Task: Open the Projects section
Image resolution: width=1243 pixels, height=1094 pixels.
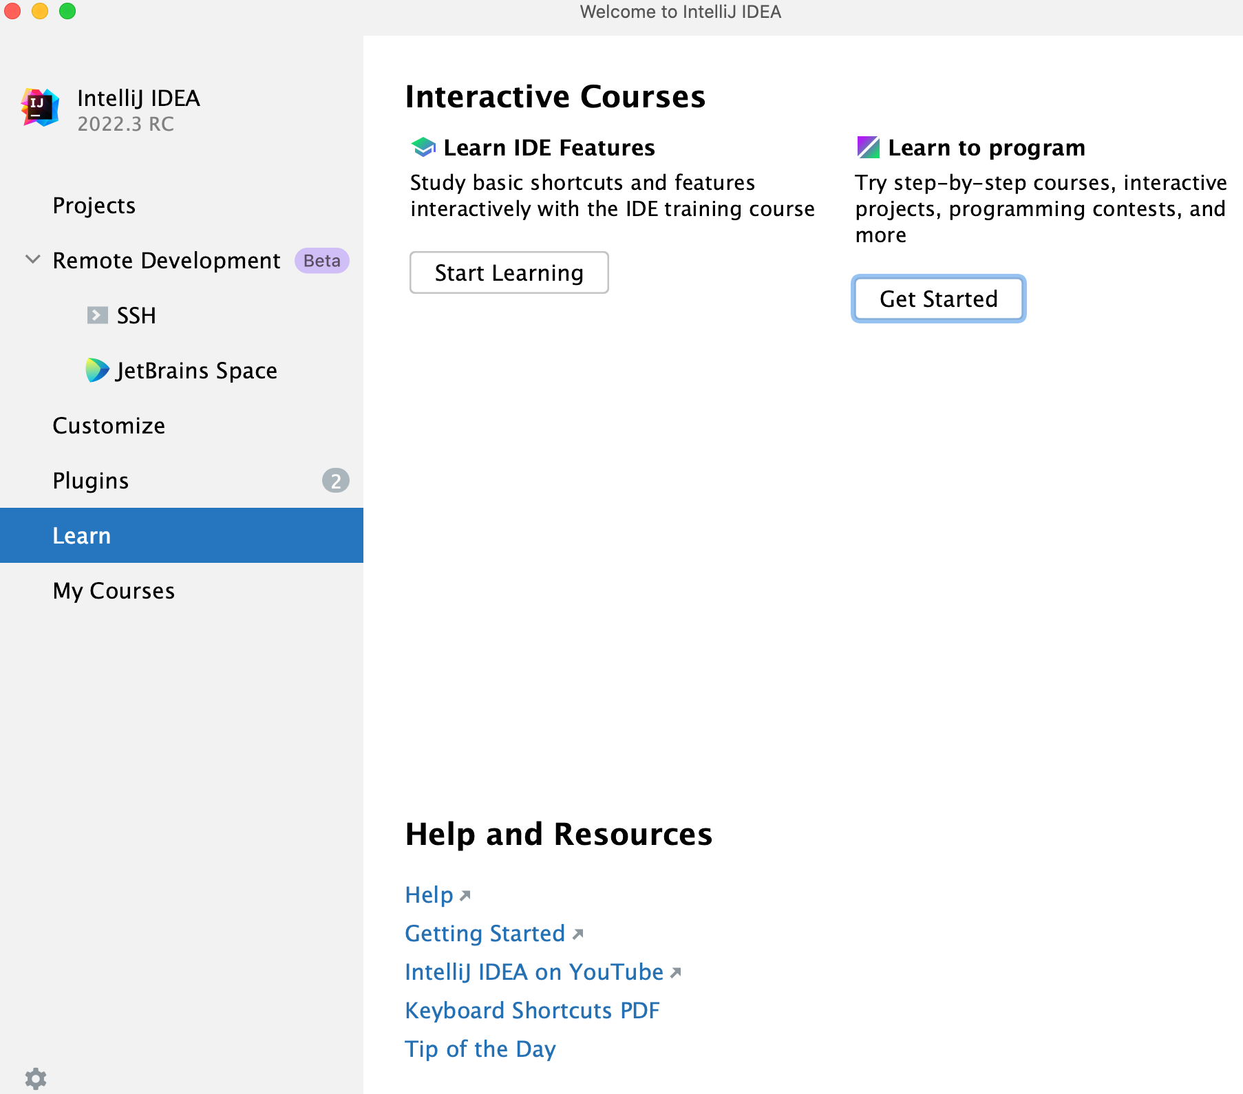Action: tap(182, 205)
